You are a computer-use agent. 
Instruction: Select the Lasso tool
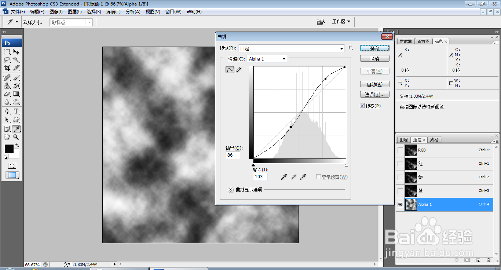coord(7,60)
